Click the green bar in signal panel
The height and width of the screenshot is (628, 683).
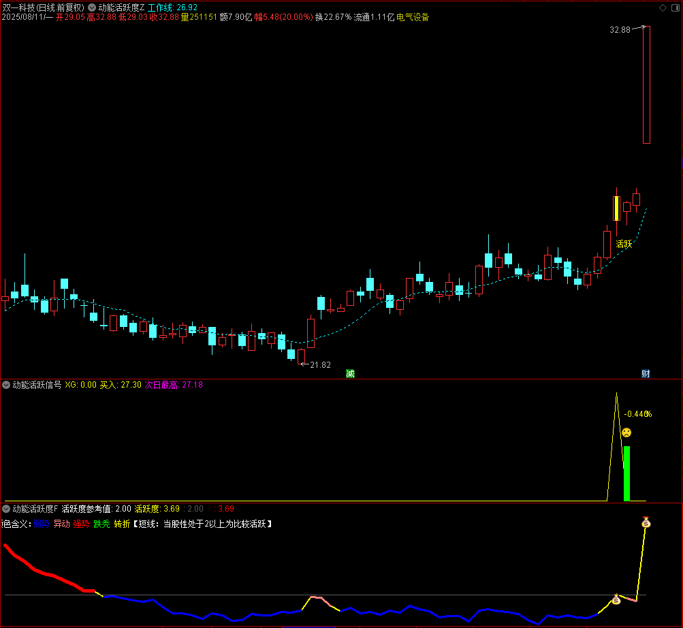[x=626, y=473]
